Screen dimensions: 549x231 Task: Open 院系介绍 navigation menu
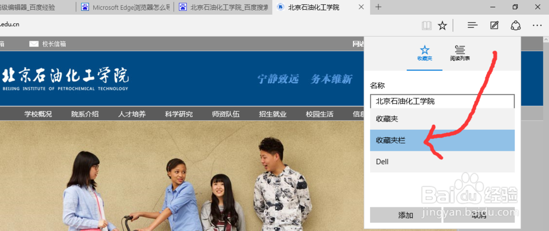tap(85, 114)
